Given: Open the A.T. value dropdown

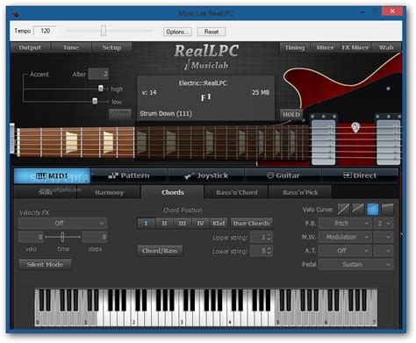Looking at the screenshot, I should (x=384, y=251).
